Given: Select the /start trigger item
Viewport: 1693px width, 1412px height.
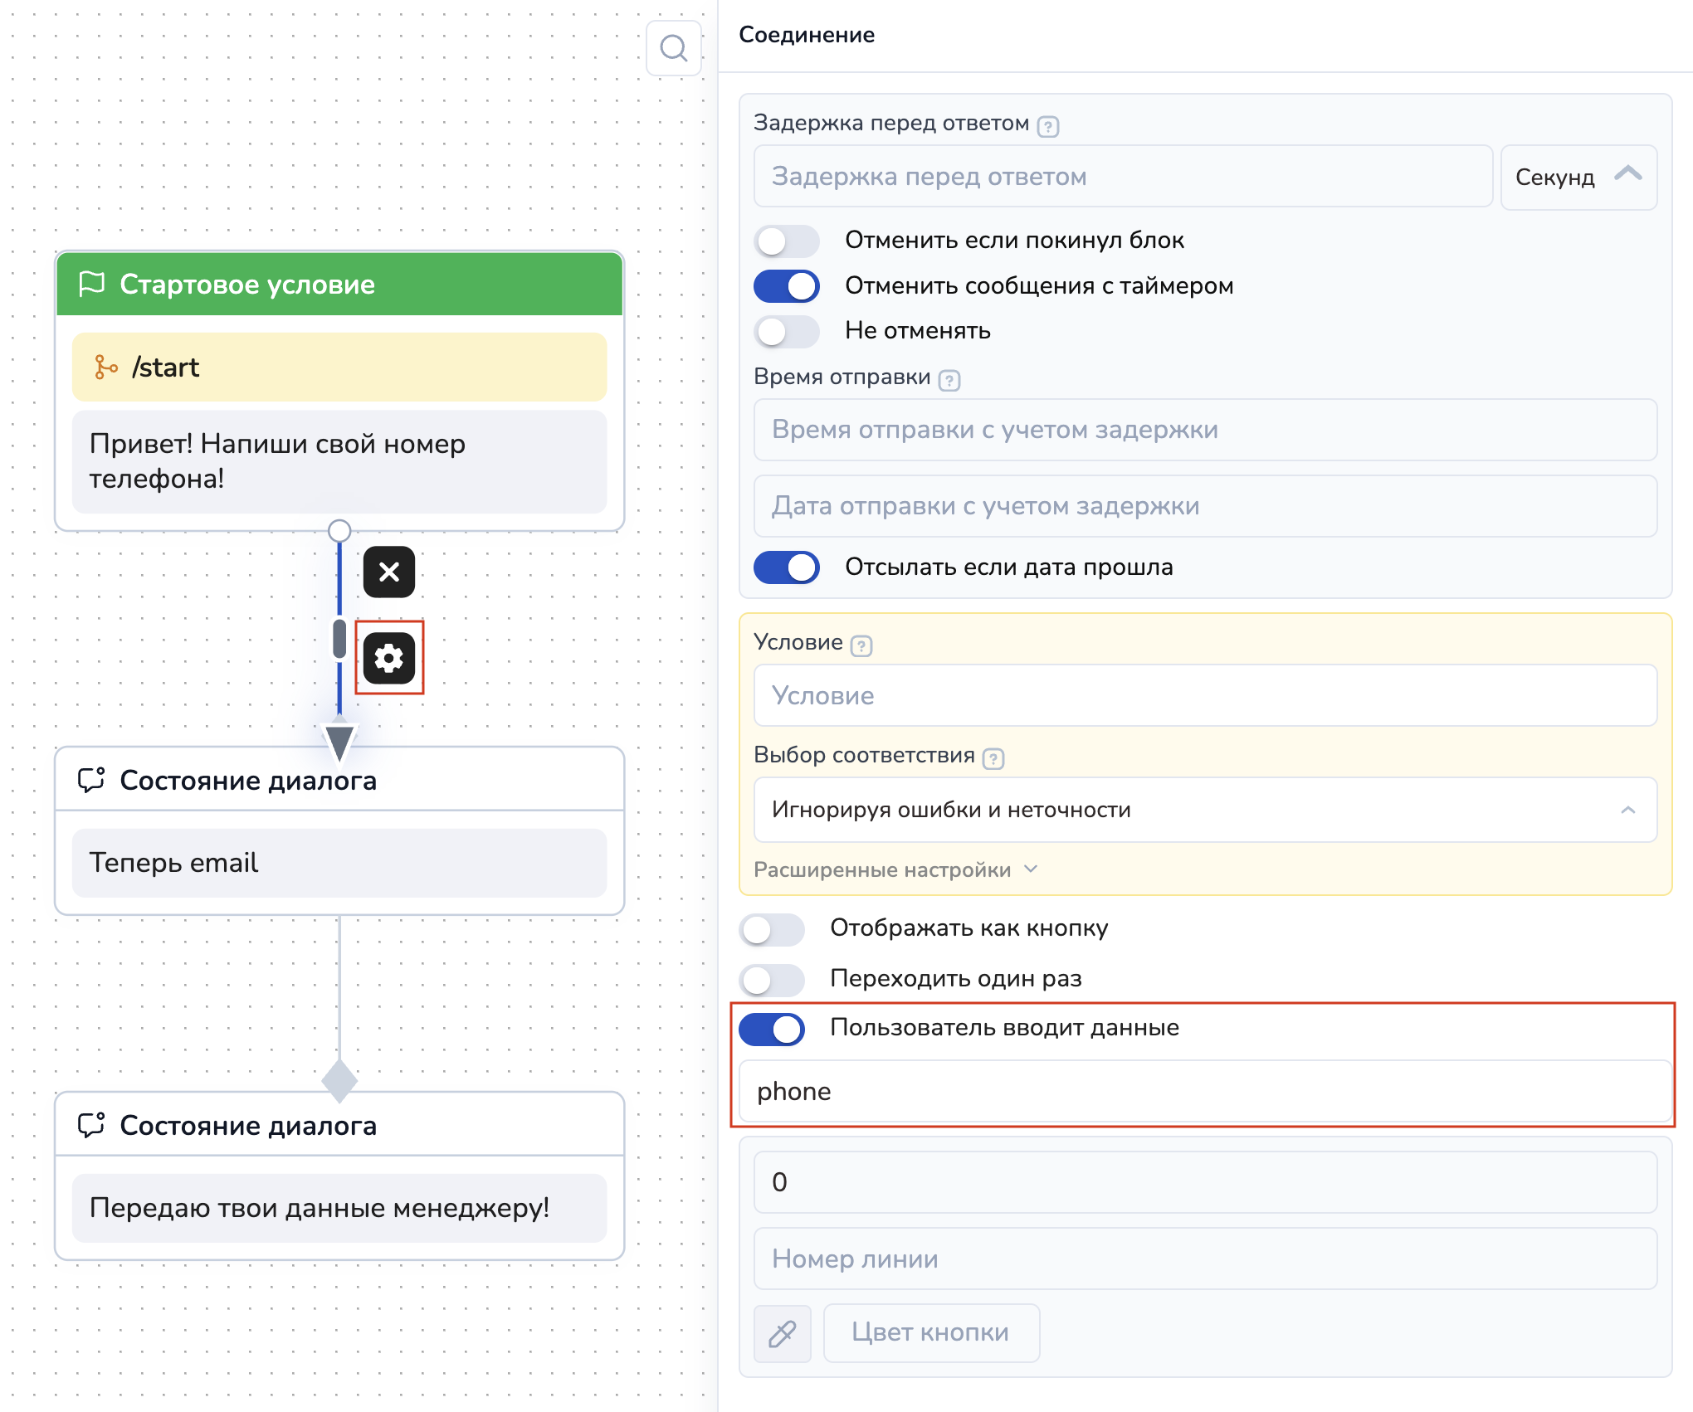Looking at the screenshot, I should click(x=339, y=367).
